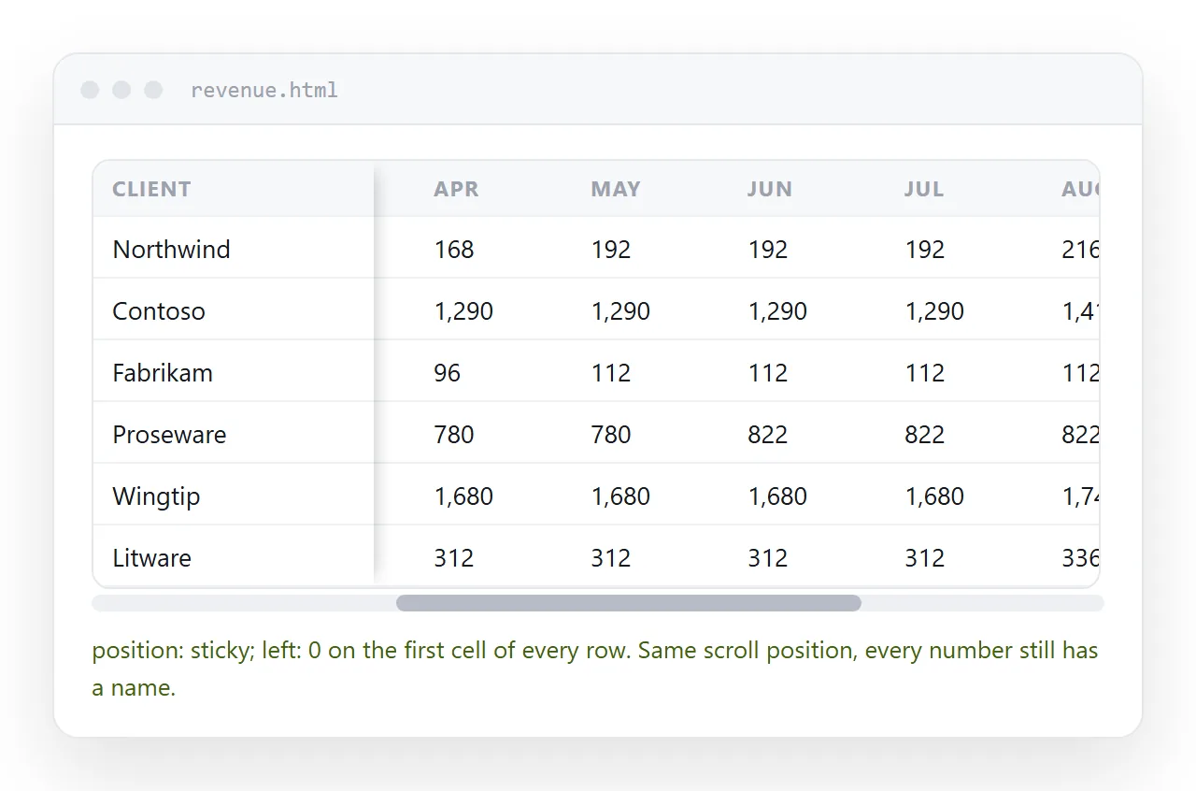The width and height of the screenshot is (1196, 791).
Task: Select the APR column header
Action: [456, 189]
